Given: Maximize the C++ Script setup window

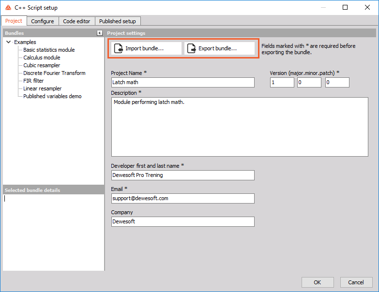Looking at the screenshot, I should 345,7.
